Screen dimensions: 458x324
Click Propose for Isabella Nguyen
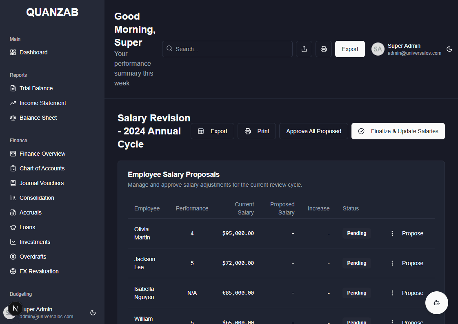pos(412,293)
